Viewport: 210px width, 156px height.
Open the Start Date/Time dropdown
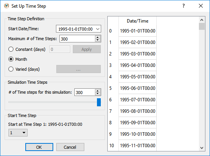pos(79,29)
